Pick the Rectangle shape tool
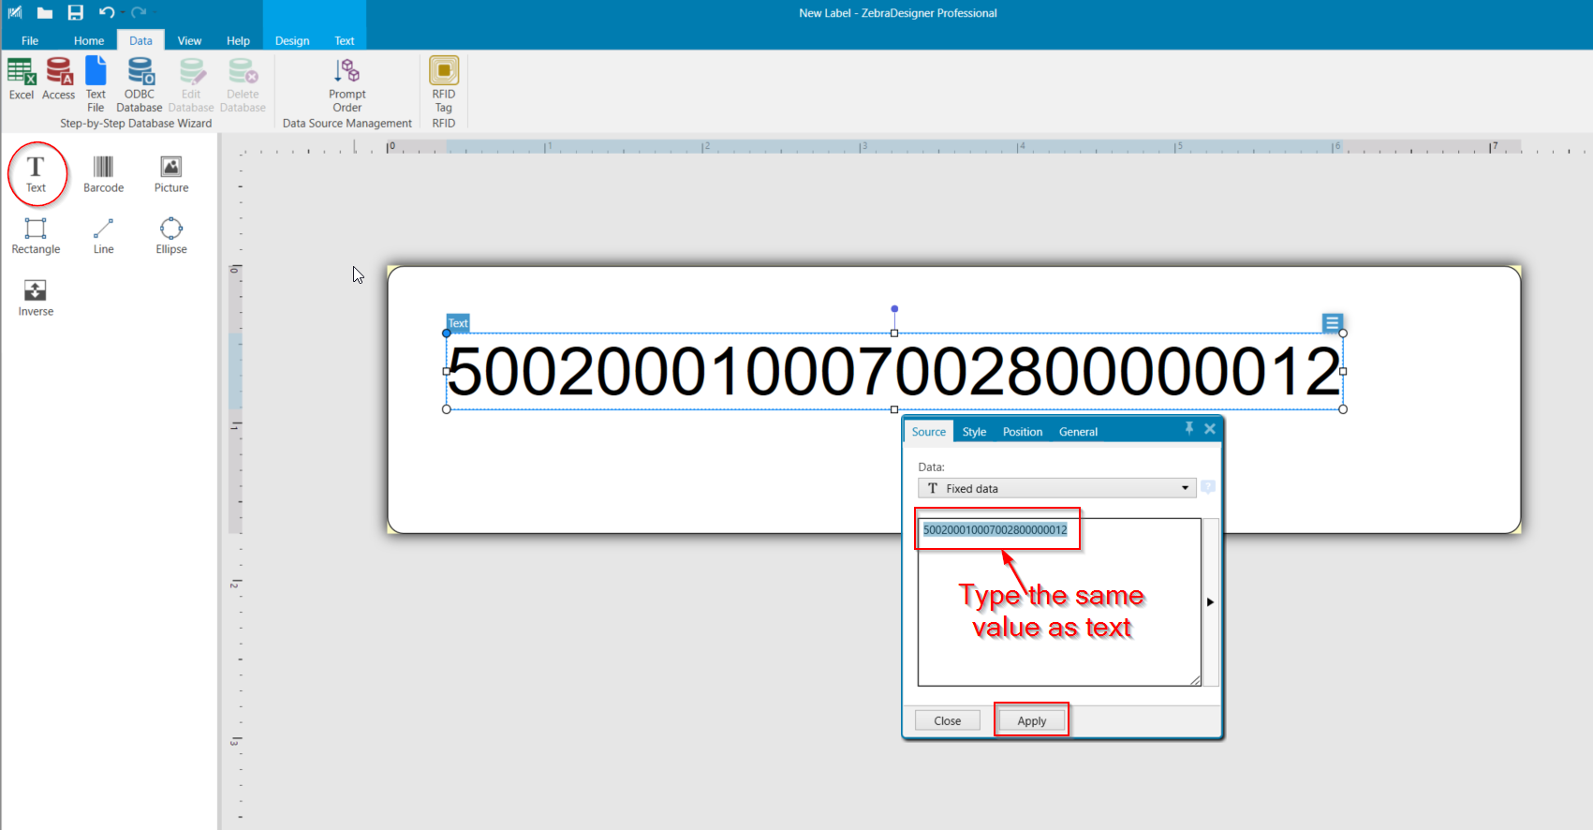This screenshot has width=1593, height=830. click(36, 235)
